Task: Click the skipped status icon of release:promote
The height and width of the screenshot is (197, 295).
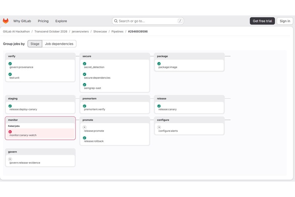Action: click(x=85, y=127)
